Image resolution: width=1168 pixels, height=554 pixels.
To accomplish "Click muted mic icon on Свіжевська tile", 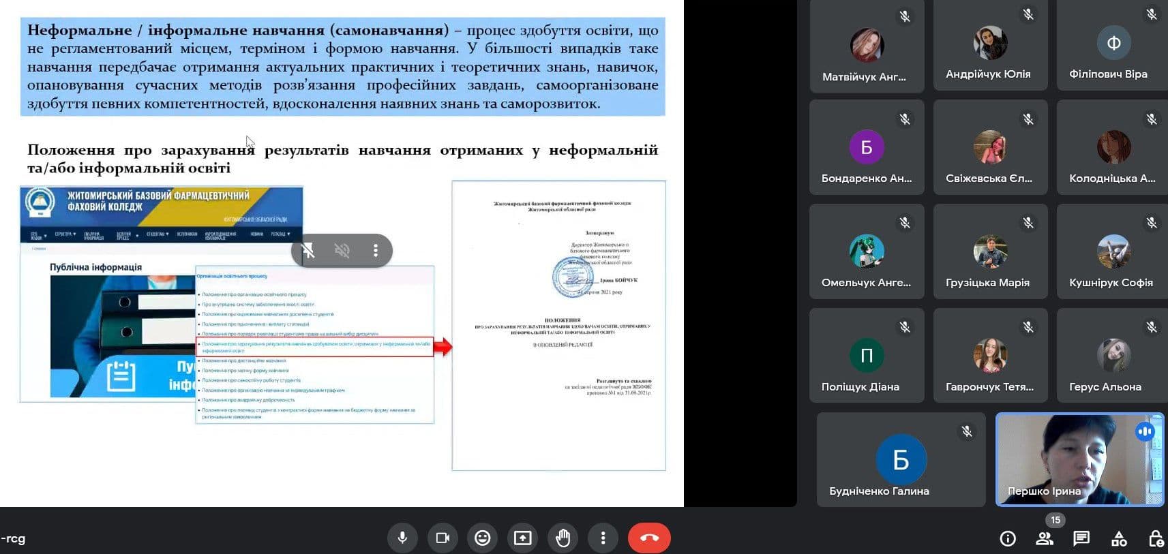I will (x=1028, y=119).
